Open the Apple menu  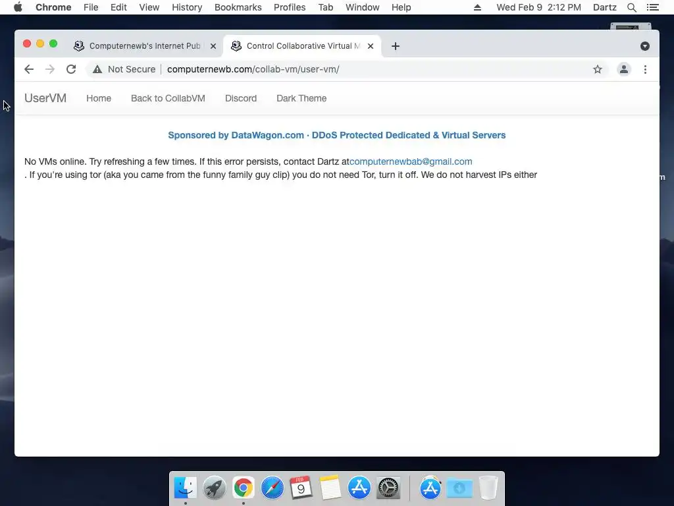(18, 7)
